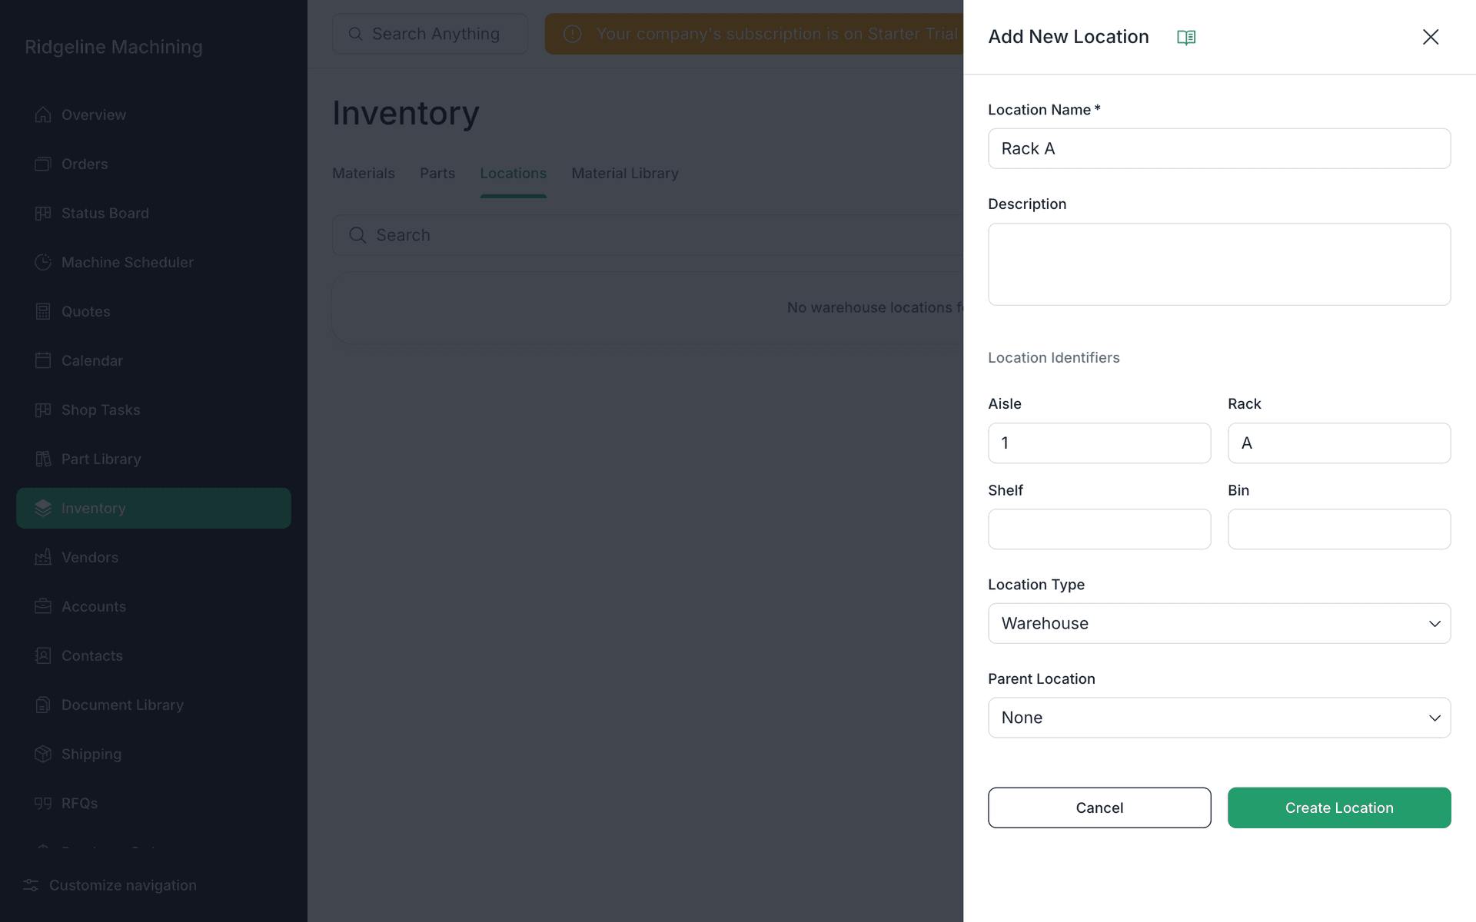Viewport: 1476px width, 922px height.
Task: Open the Shipping menu item
Action: pyautogui.click(x=154, y=754)
